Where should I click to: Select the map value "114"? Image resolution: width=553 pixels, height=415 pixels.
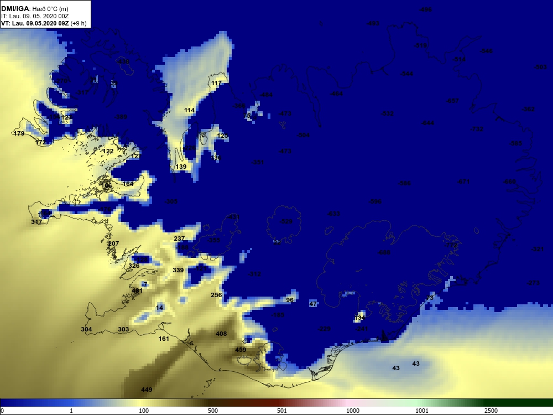(x=189, y=110)
